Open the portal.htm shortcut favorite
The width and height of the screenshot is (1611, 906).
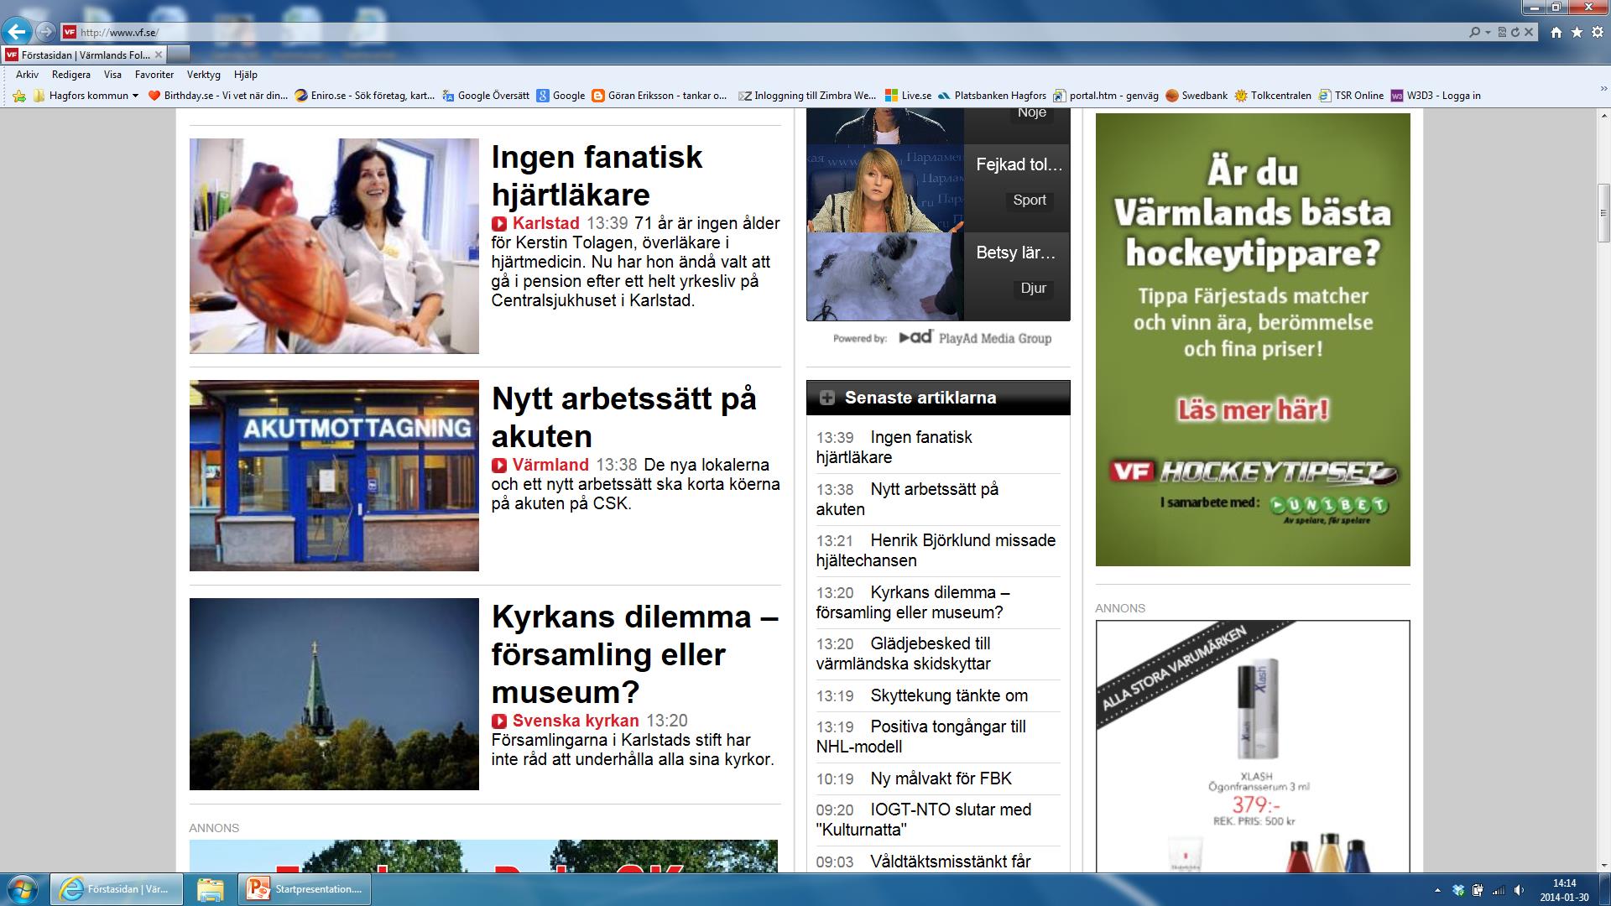(1107, 96)
